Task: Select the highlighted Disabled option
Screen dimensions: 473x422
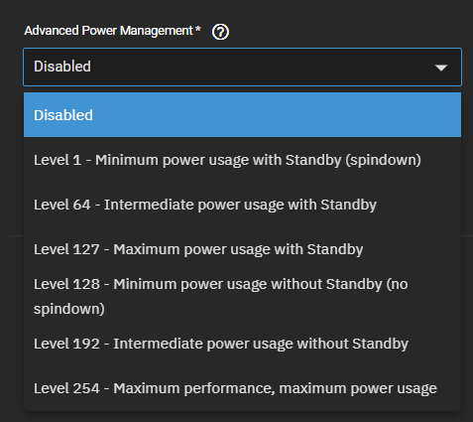Action: click(x=242, y=115)
